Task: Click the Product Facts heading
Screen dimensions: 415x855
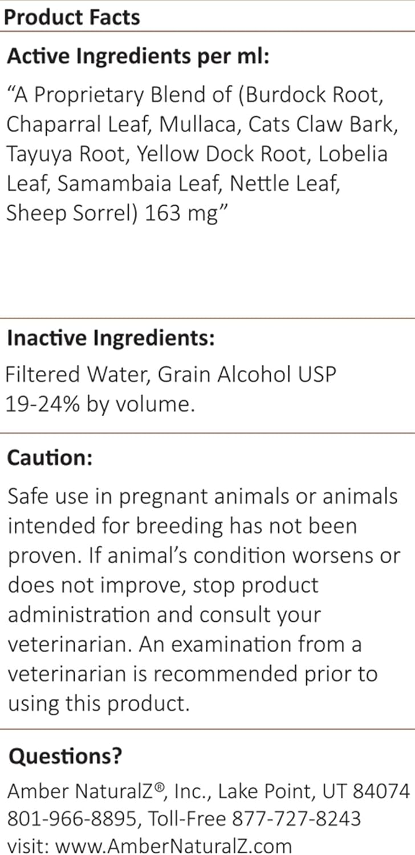Action: 71,18
